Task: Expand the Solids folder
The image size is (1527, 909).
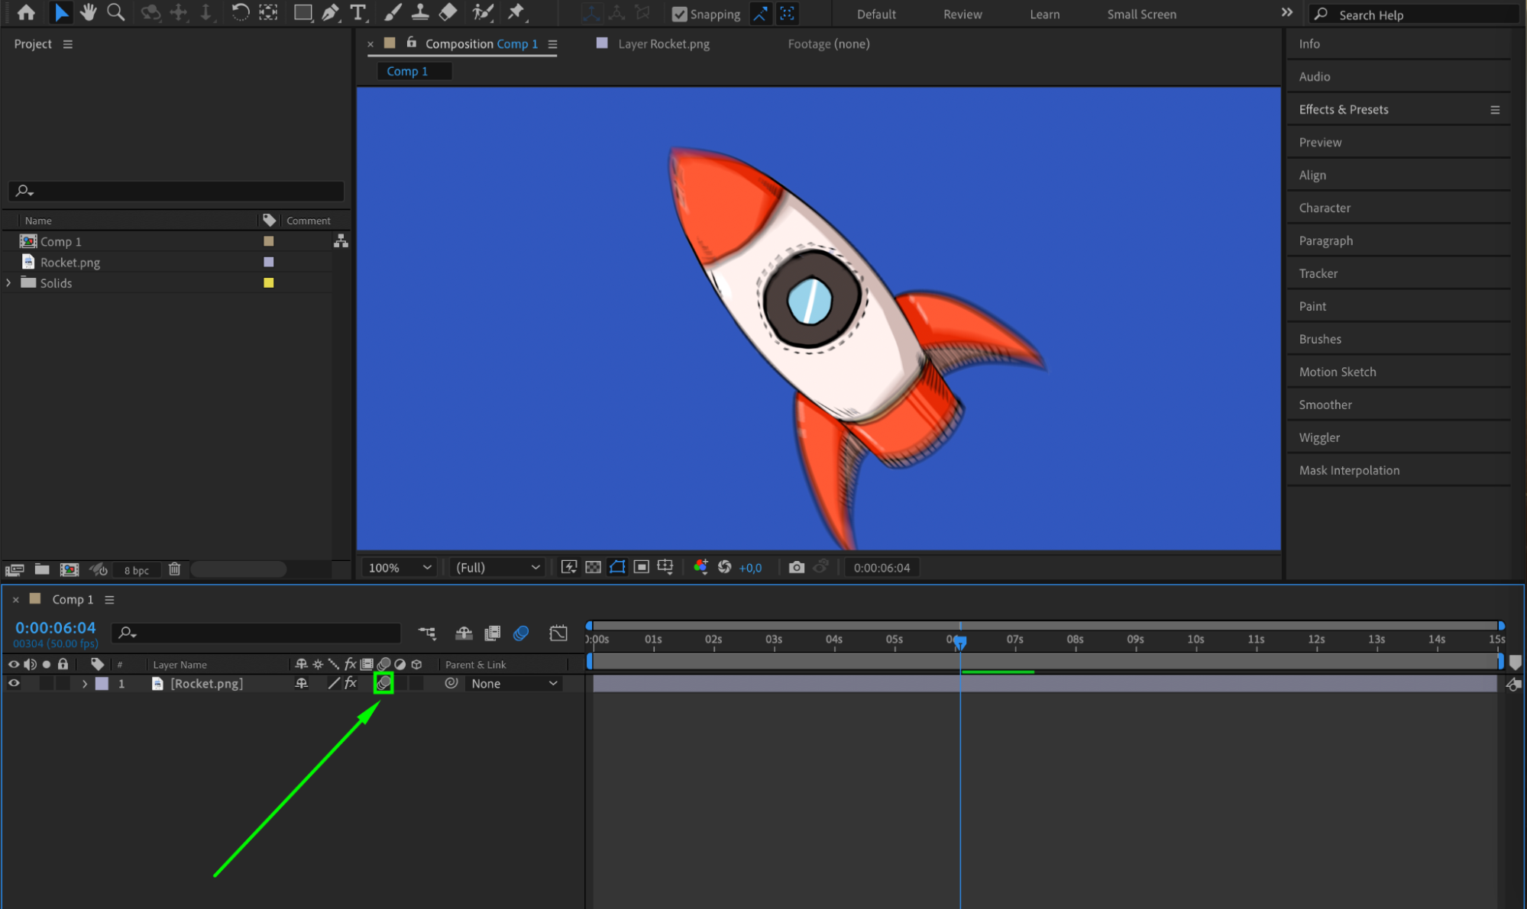Action: [x=9, y=282]
